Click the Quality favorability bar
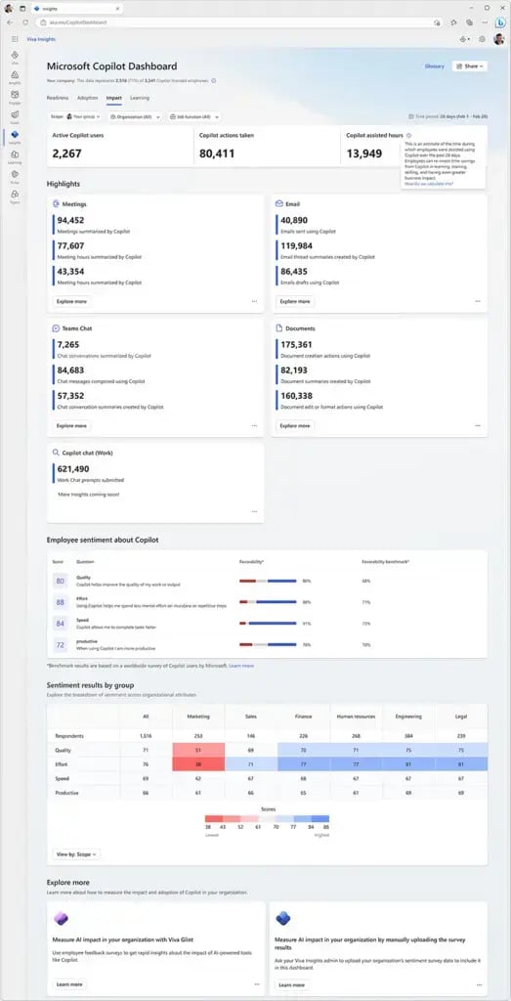511x1001 pixels. point(268,581)
